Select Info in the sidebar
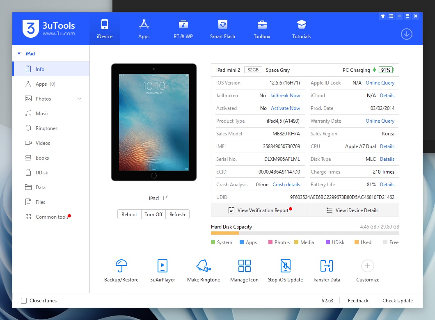 point(51,69)
